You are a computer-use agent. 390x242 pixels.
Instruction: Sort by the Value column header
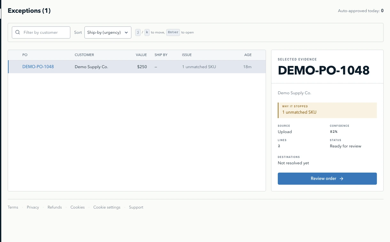141,55
